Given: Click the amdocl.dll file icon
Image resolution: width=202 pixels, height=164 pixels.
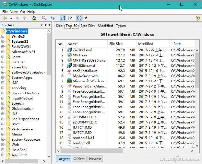Looking at the screenshot, I should pyautogui.click(x=69, y=143).
